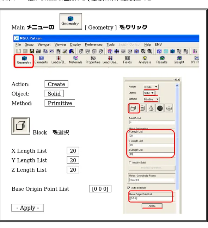Click the X Length List field in the panel

tap(151, 136)
